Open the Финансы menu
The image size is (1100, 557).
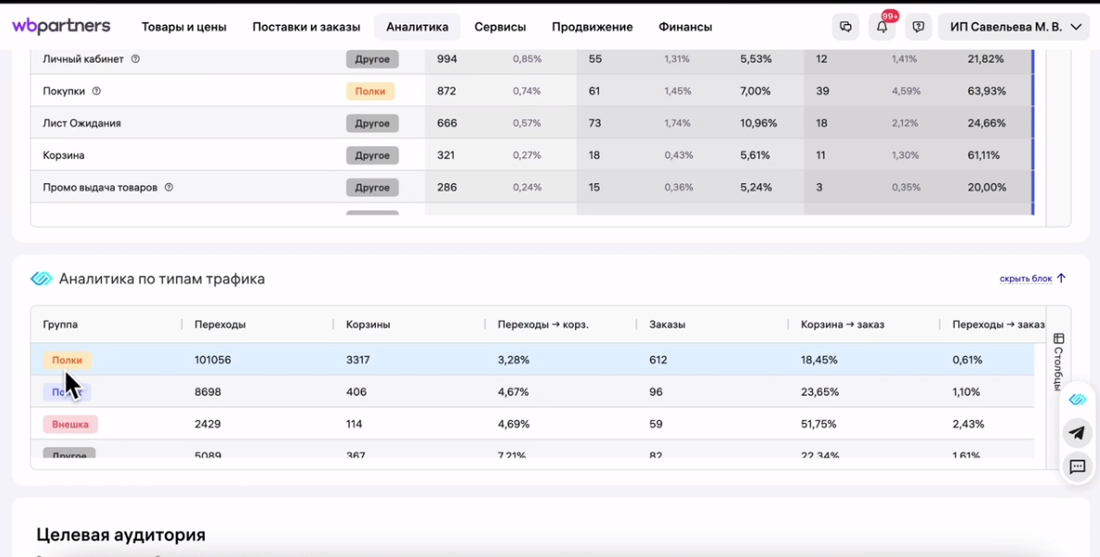click(685, 28)
